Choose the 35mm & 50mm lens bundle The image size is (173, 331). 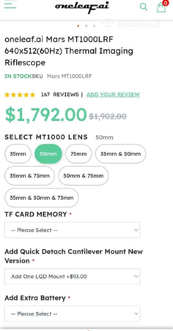[x=120, y=154]
